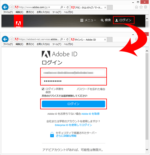
Task: Click the forward arrow in sign-in browser window
Action: pos(12,39)
